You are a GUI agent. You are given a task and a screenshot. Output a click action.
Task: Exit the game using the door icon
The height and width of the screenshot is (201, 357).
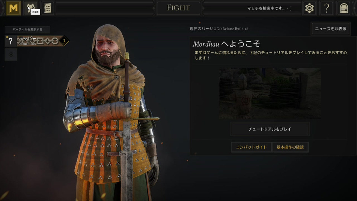coord(344,8)
